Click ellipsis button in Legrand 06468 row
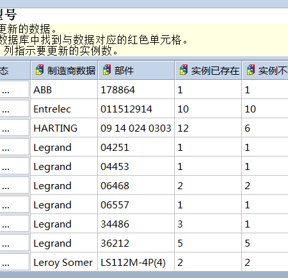This screenshot has width=288, height=278. tap(14, 185)
